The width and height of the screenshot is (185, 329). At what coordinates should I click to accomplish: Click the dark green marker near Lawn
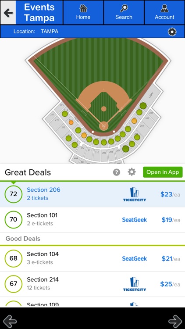click(x=143, y=106)
